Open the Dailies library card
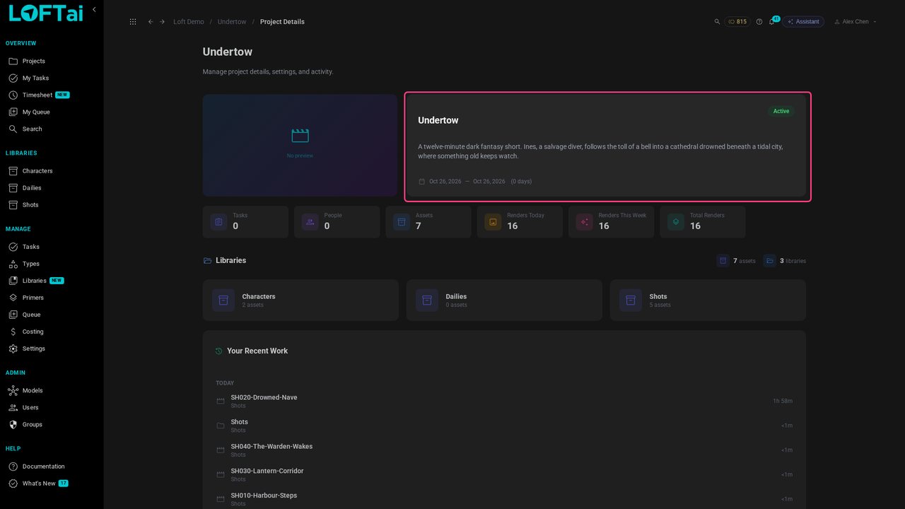Image resolution: width=905 pixels, height=509 pixels. click(x=504, y=300)
